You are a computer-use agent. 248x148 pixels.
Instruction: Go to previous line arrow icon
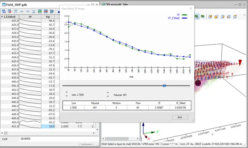point(22,12)
